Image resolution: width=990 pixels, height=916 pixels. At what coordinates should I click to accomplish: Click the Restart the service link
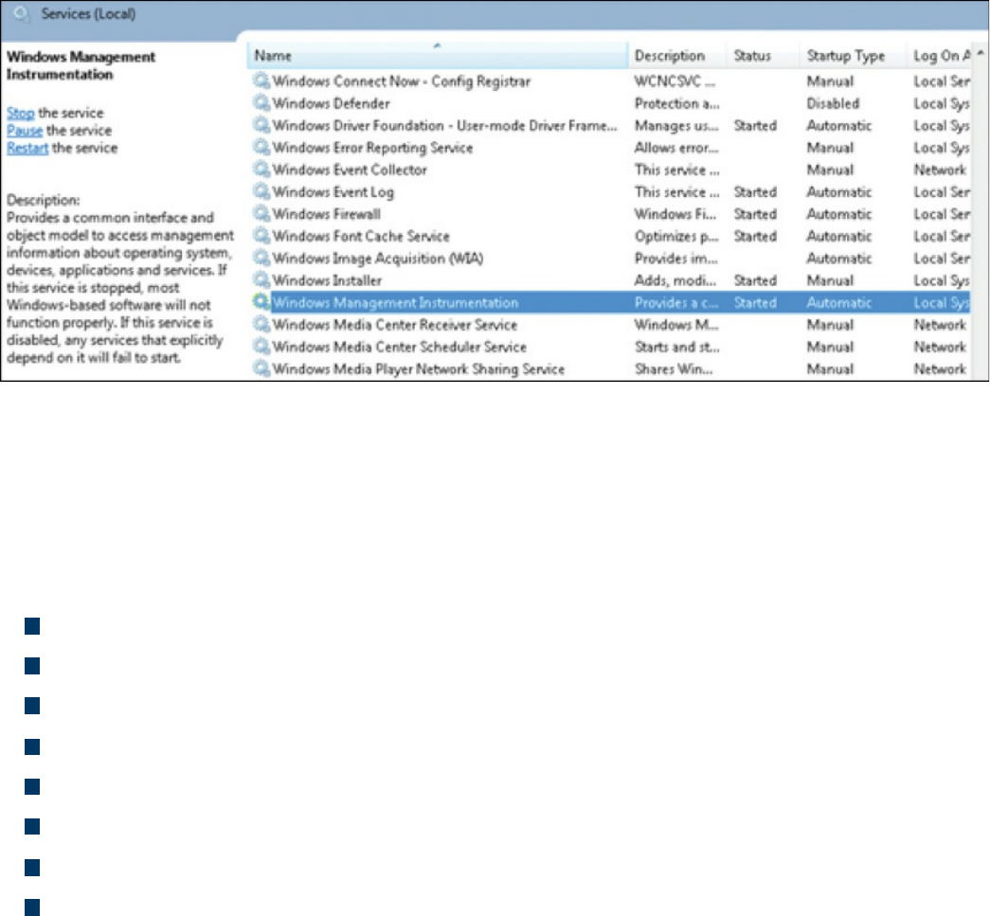(27, 149)
